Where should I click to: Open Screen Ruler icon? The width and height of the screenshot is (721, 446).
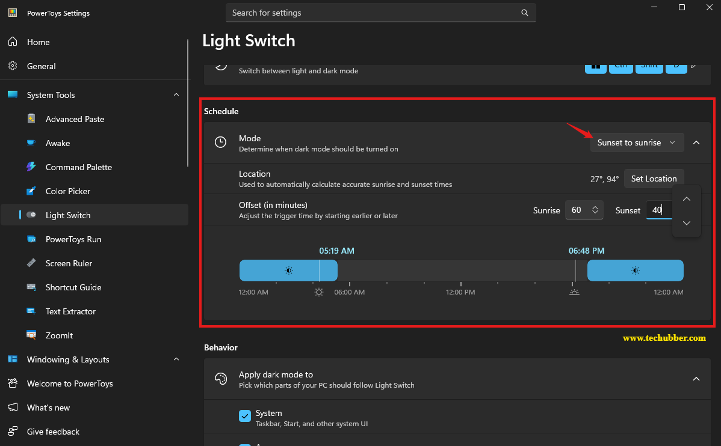tap(31, 263)
